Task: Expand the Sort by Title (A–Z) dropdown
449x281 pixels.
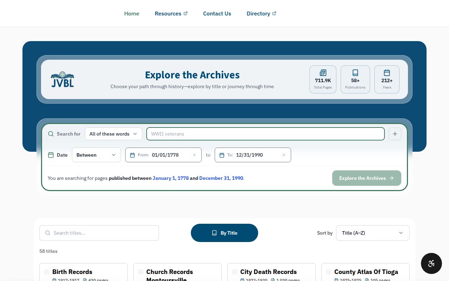Action: (373, 233)
